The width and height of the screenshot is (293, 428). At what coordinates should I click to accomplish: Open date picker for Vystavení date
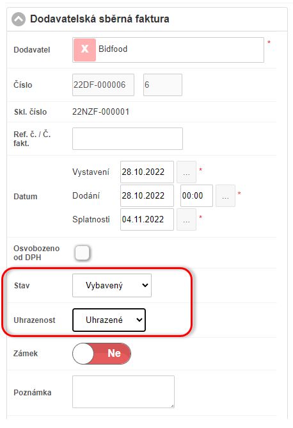coord(186,172)
